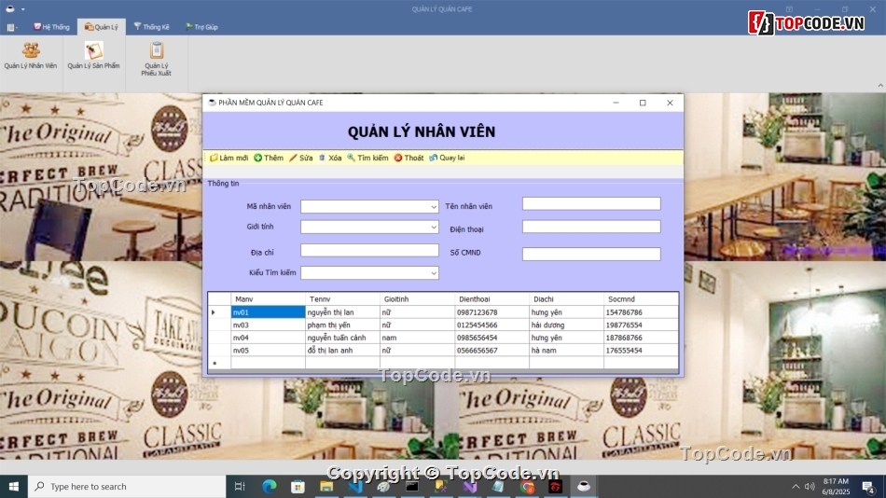Open Visual Studio Code from the taskbar
886x498 pixels.
tap(355, 486)
